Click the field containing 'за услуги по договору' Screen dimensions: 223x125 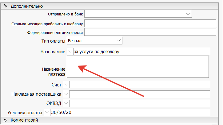click(x=141, y=52)
